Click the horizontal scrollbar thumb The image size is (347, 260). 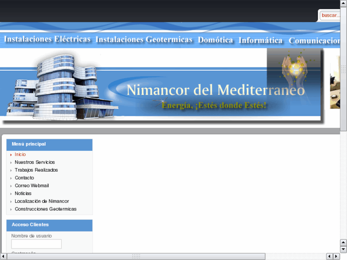tap(136, 256)
